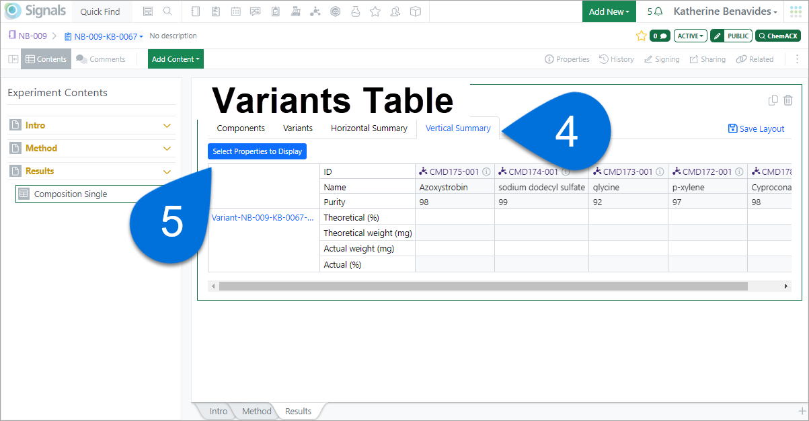Viewport: 809px width, 421px height.
Task: Open the NB-009-KB-0067 experiment dropdown
Action: click(104, 36)
